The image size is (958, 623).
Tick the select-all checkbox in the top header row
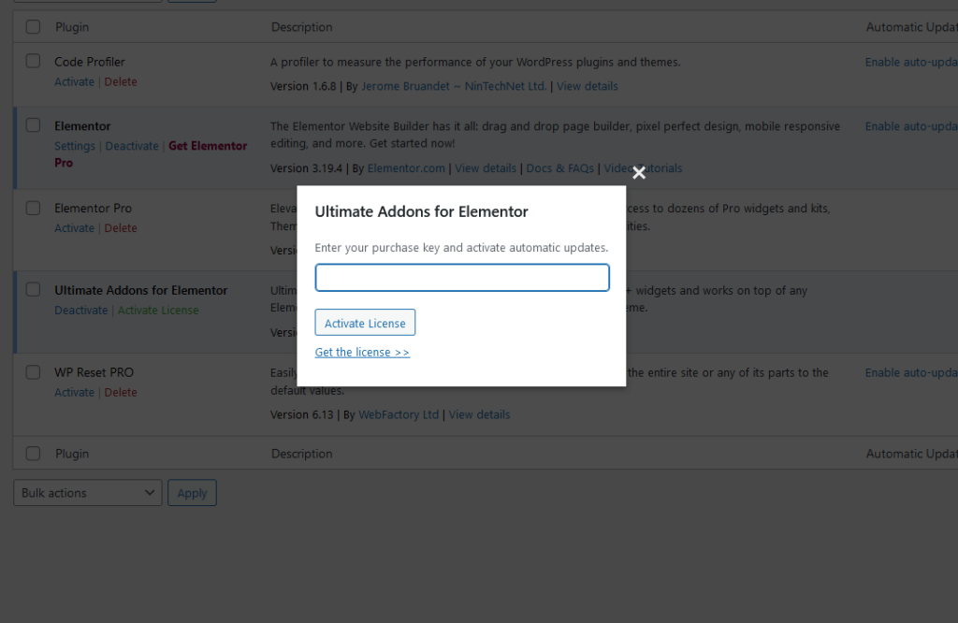(x=33, y=27)
